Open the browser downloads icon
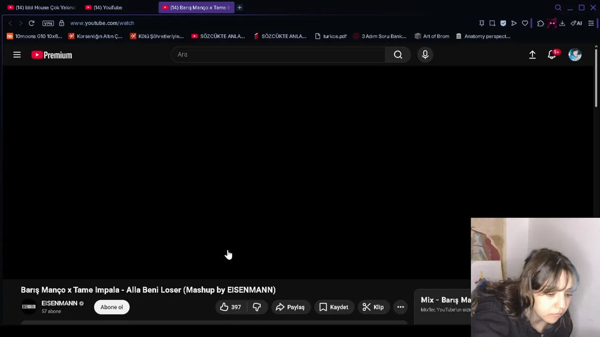This screenshot has width=600, height=337. 562,23
